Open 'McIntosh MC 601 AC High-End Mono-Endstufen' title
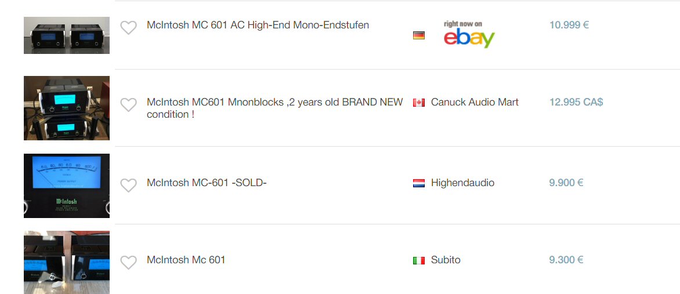 click(x=258, y=25)
